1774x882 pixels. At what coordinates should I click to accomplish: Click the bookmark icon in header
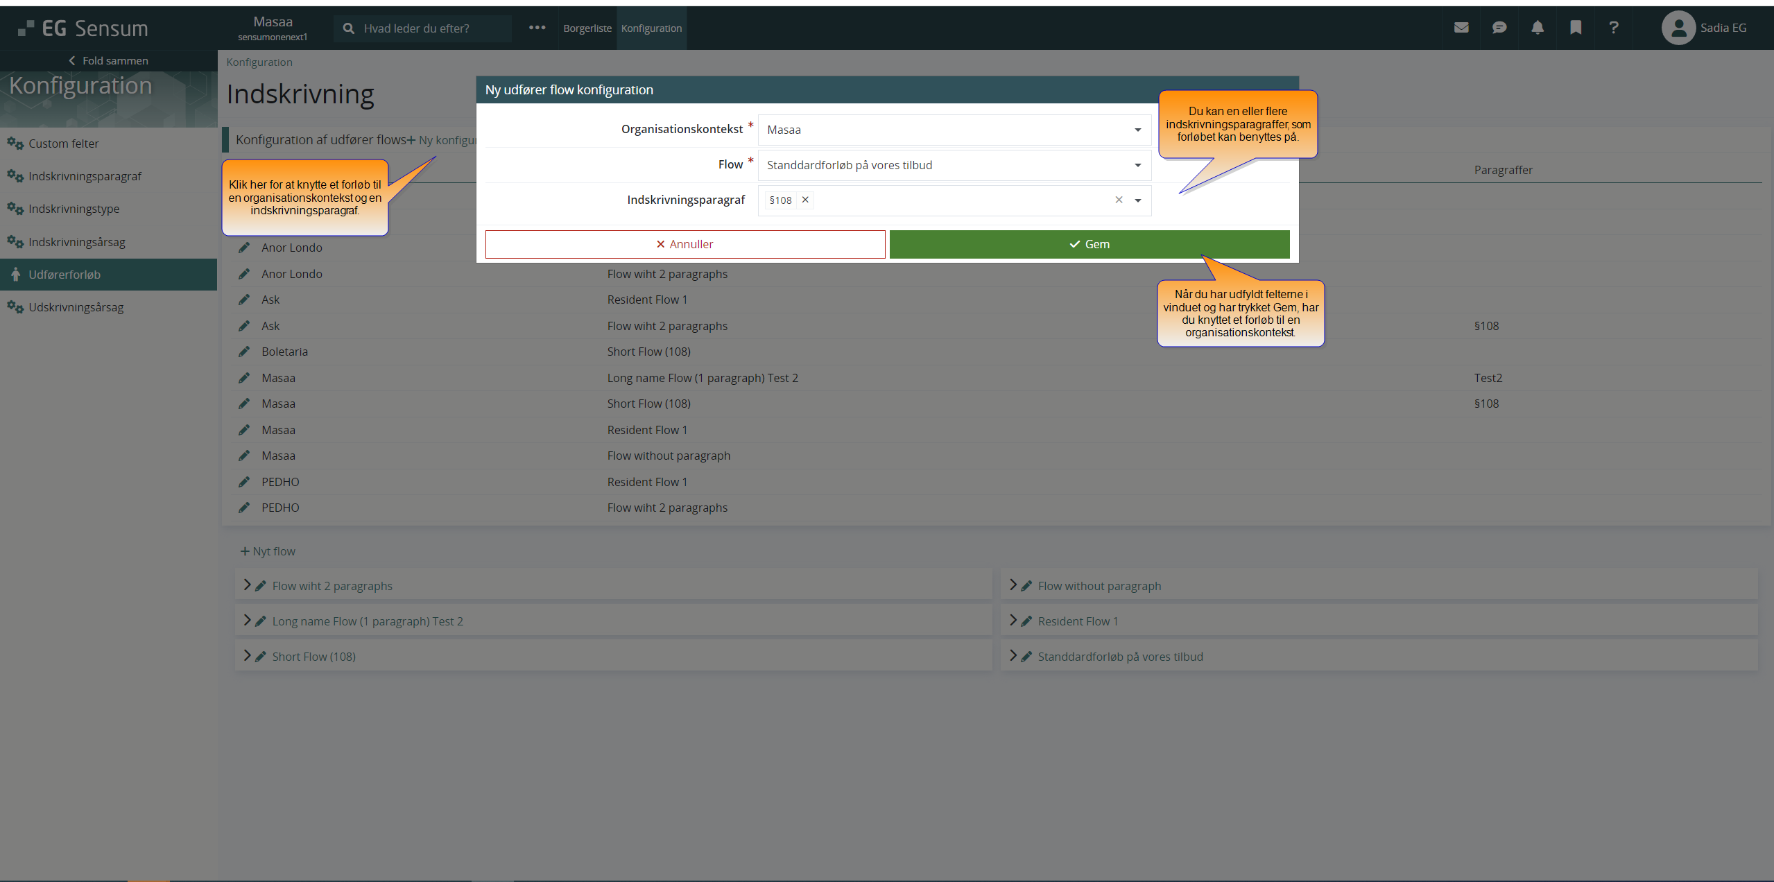(x=1576, y=28)
